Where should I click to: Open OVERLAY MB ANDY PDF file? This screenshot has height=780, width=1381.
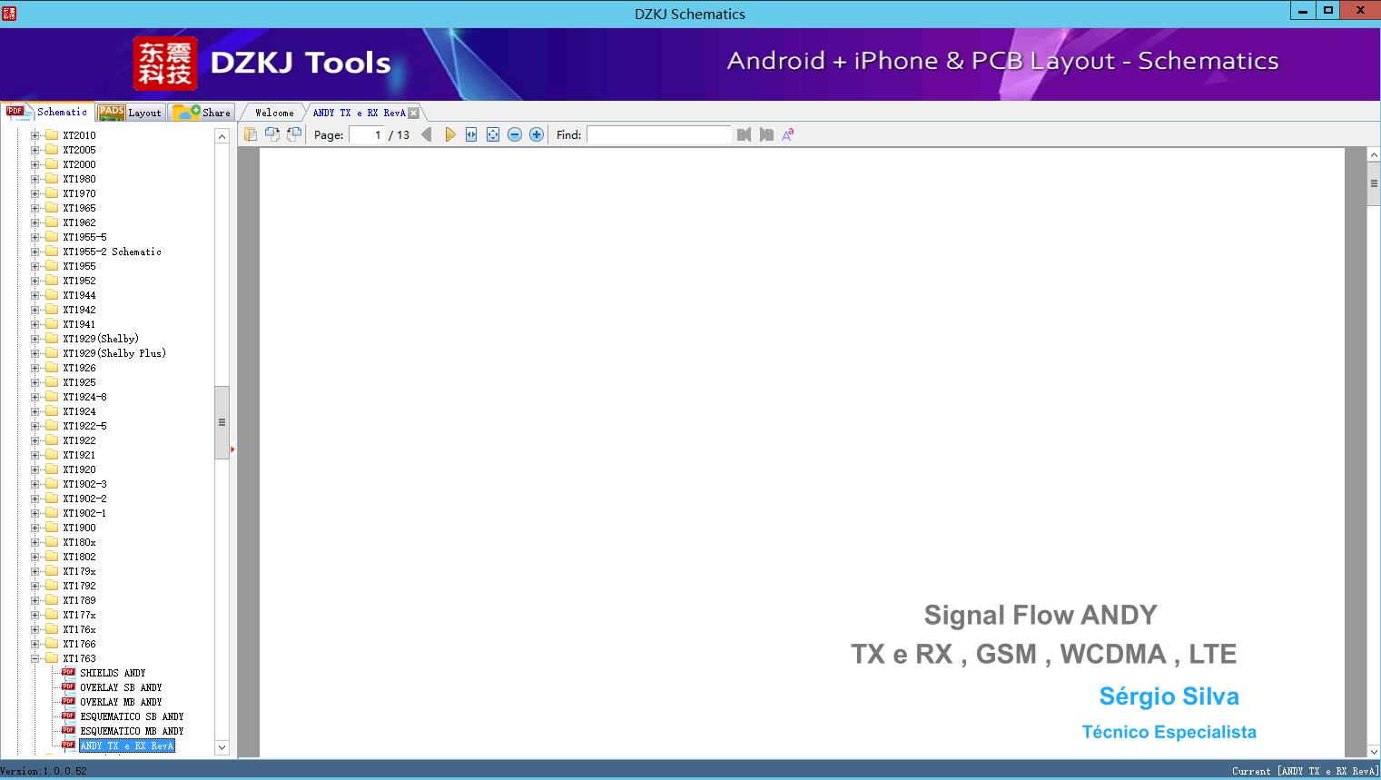coord(121,702)
